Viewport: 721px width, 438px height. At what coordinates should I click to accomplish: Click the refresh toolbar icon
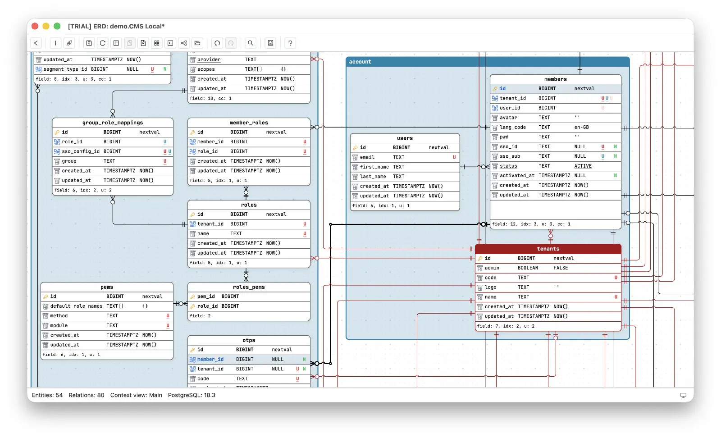103,43
